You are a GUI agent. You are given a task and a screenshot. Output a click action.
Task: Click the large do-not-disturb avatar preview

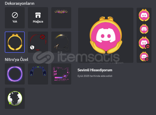tap(144, 43)
